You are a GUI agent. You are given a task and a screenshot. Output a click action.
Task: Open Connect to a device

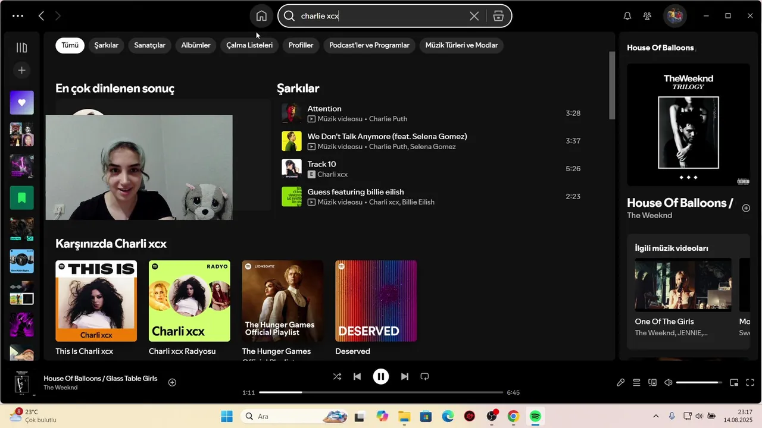point(652,383)
